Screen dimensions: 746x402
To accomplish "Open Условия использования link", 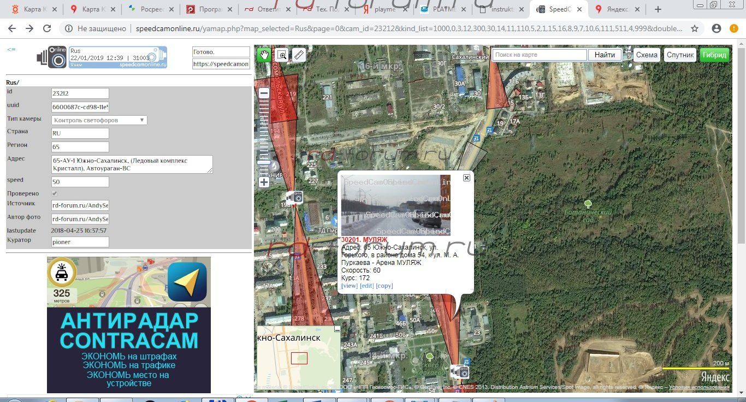I will (700, 387).
